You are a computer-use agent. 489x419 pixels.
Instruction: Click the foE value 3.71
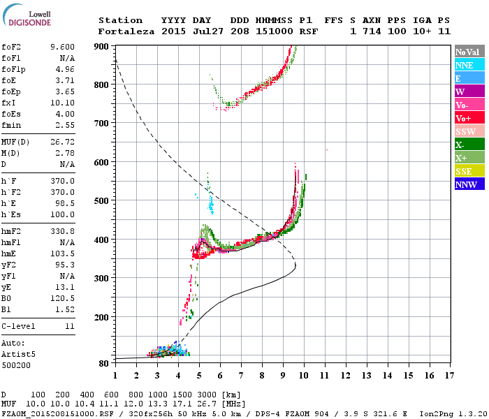pos(65,80)
